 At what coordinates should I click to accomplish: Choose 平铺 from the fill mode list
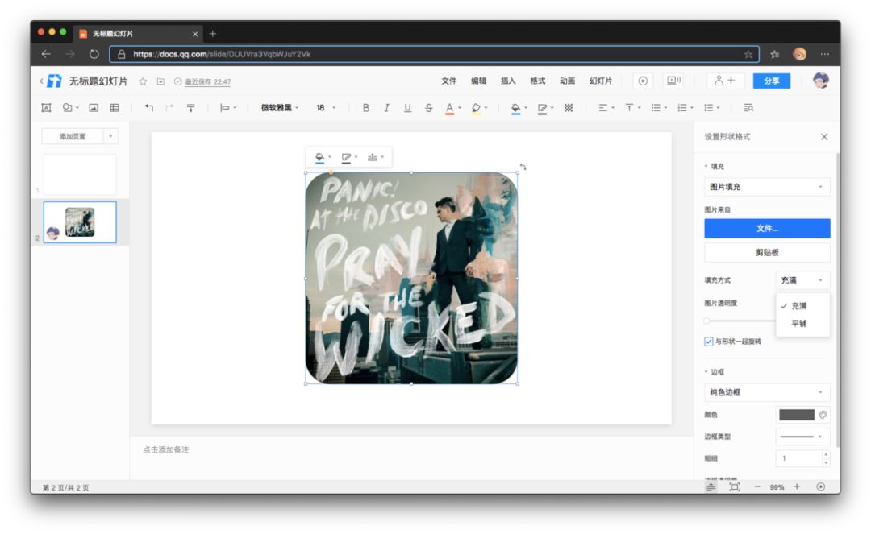click(799, 324)
